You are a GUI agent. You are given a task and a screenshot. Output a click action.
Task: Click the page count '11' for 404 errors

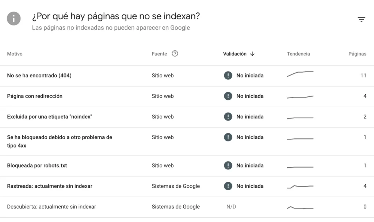(363, 75)
